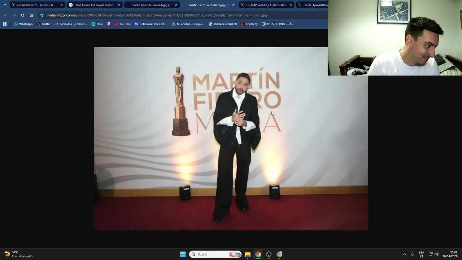
Task: Open the 'D10S ETERNO' bookmark
Action: pyautogui.click(x=278, y=24)
